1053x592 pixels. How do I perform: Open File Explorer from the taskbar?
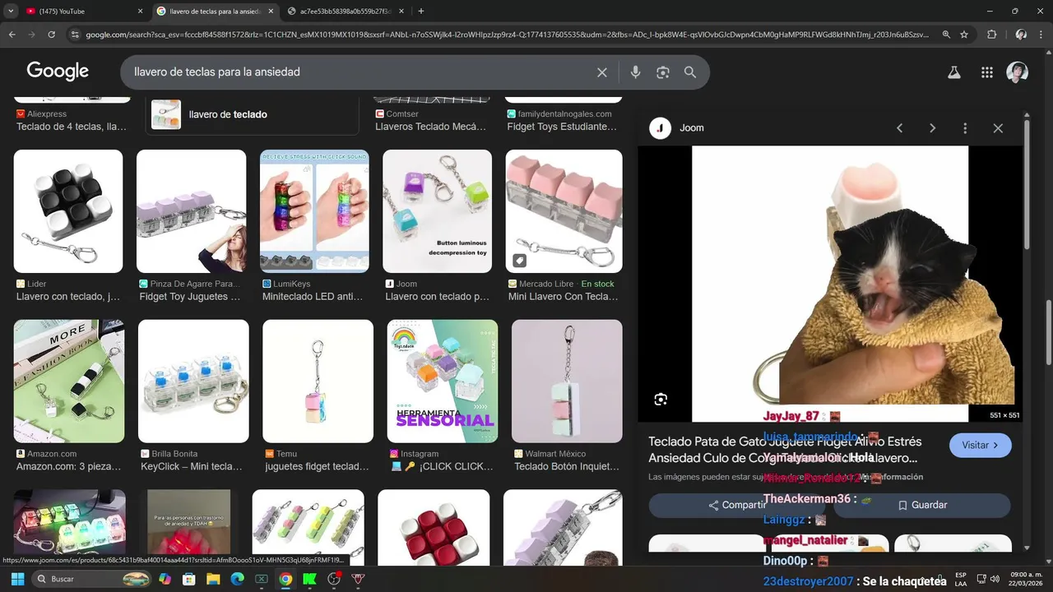[x=213, y=579]
